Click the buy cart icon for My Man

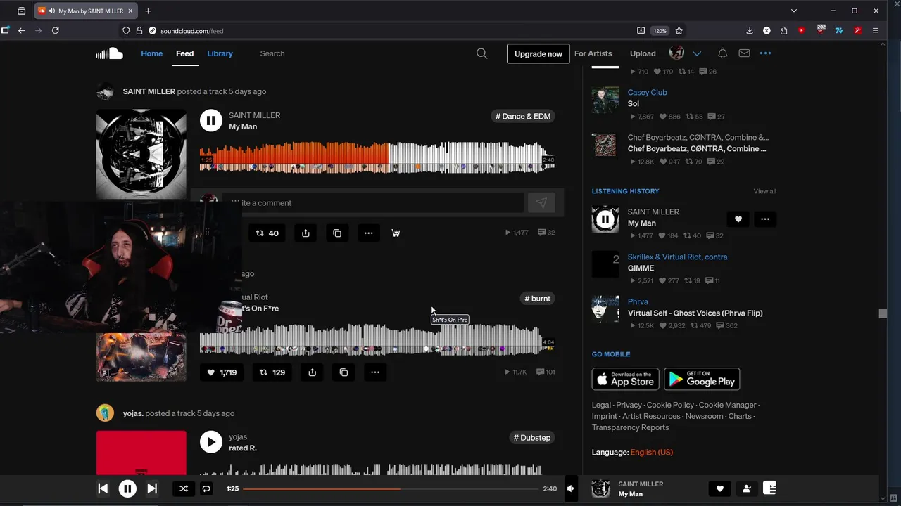(396, 233)
